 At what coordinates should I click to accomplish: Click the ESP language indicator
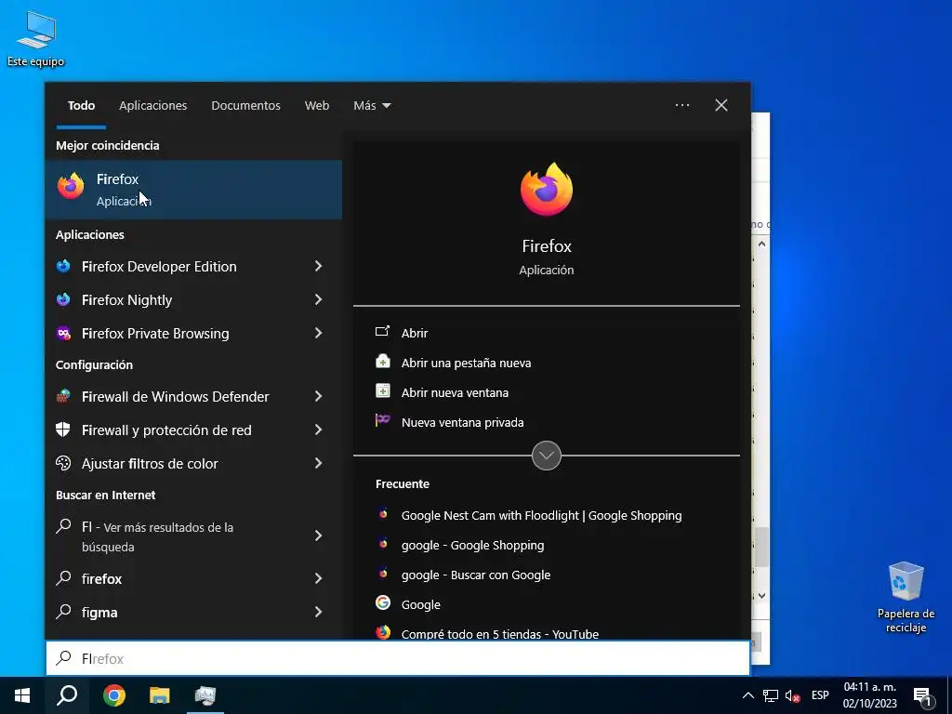(820, 695)
